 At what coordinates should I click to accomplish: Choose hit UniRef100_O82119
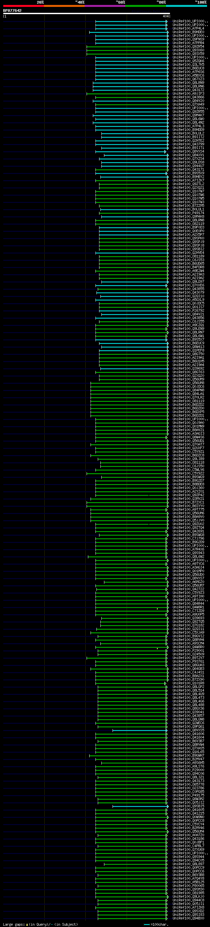click(x=188, y=224)
